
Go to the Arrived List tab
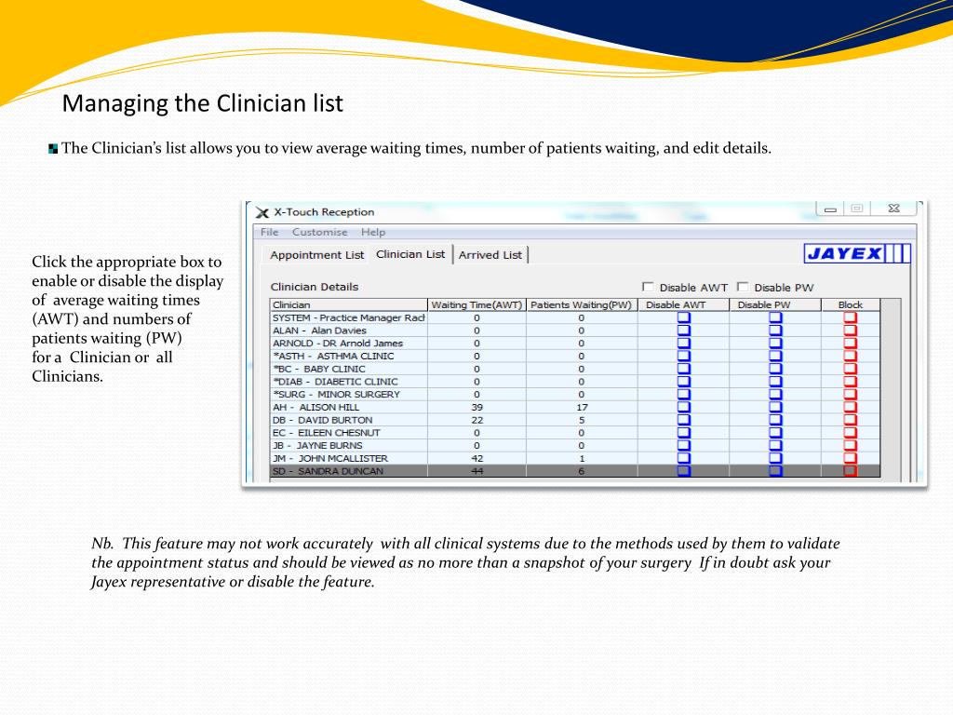point(490,255)
